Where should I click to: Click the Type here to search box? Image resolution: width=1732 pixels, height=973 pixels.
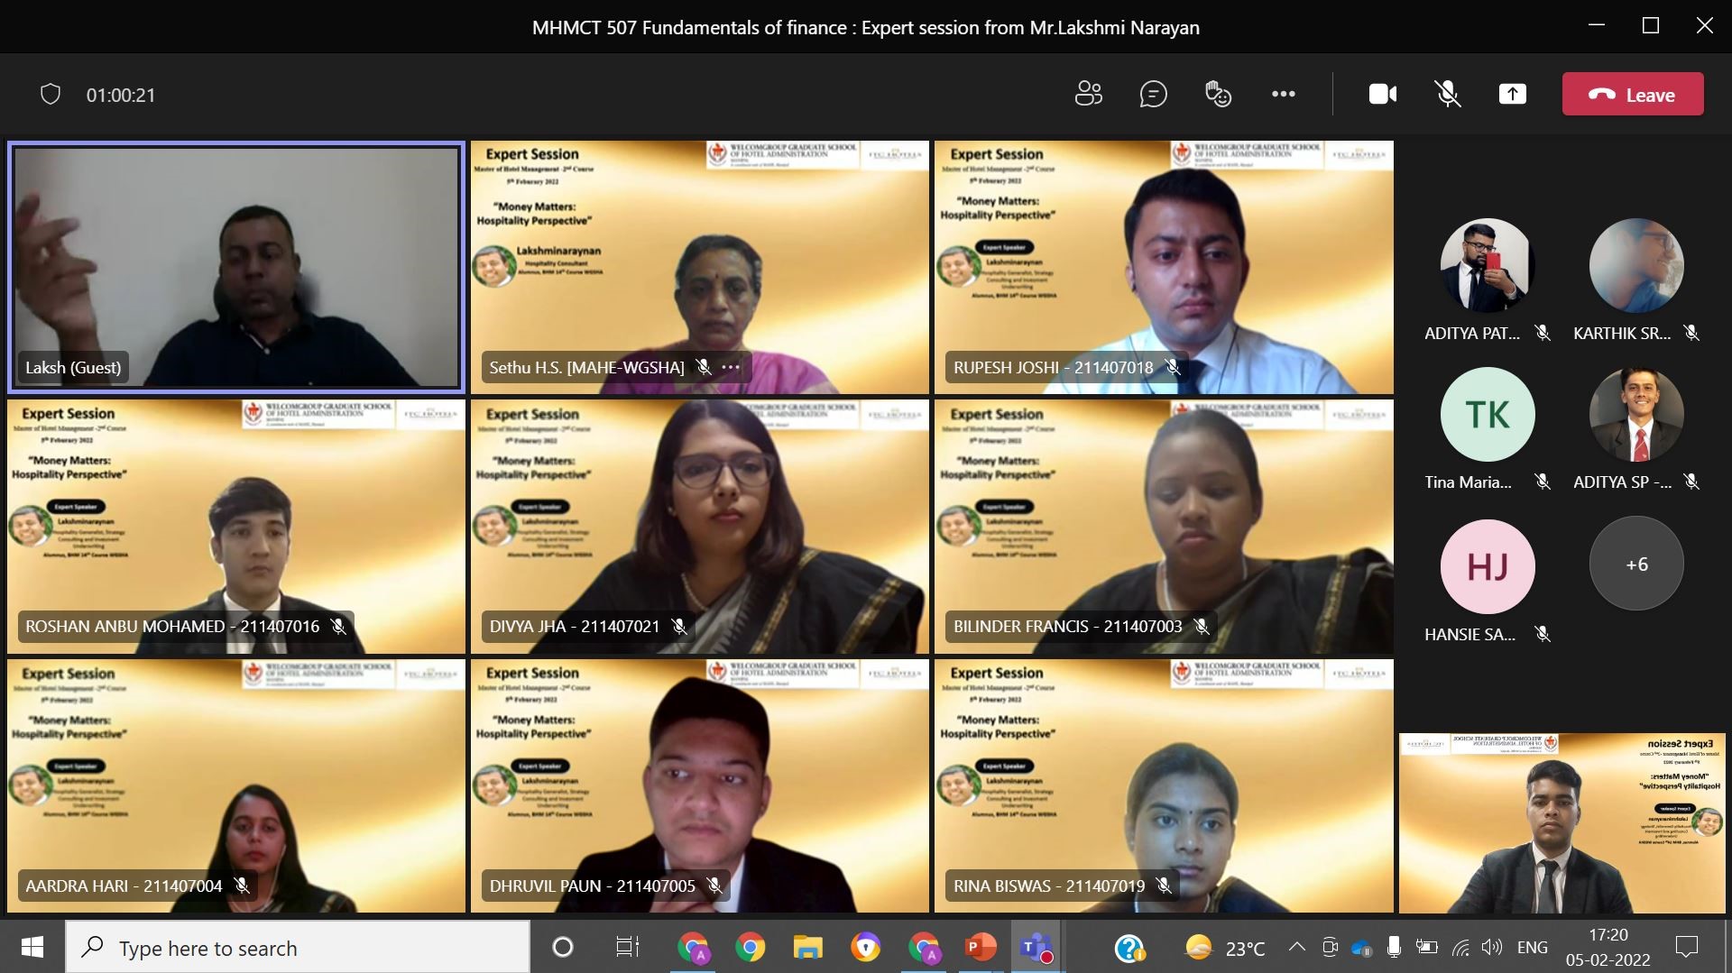298,948
